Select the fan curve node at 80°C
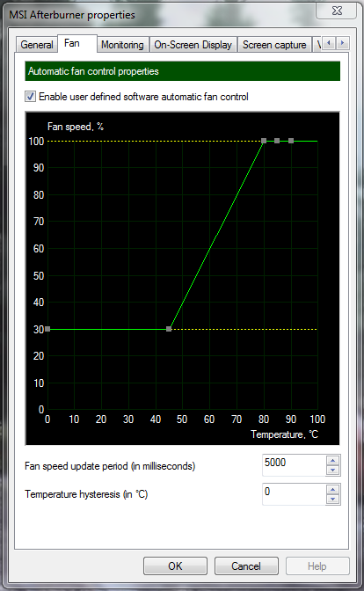Viewport: 364px width, 591px height. pyautogui.click(x=264, y=141)
